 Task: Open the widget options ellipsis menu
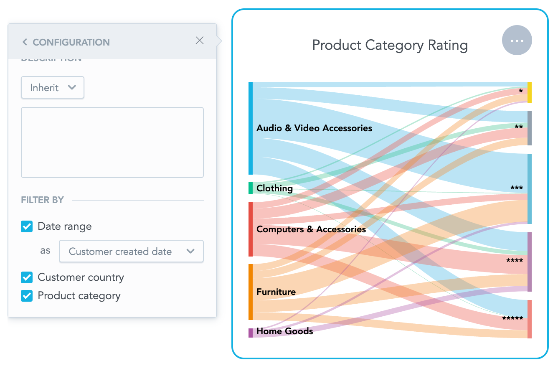click(x=517, y=41)
